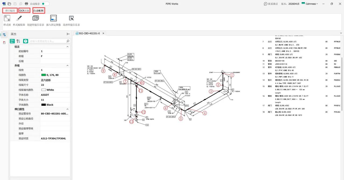This screenshot has width=344, height=180.
Task: Click weld marker 7 on the drawing
Action: 125,81
